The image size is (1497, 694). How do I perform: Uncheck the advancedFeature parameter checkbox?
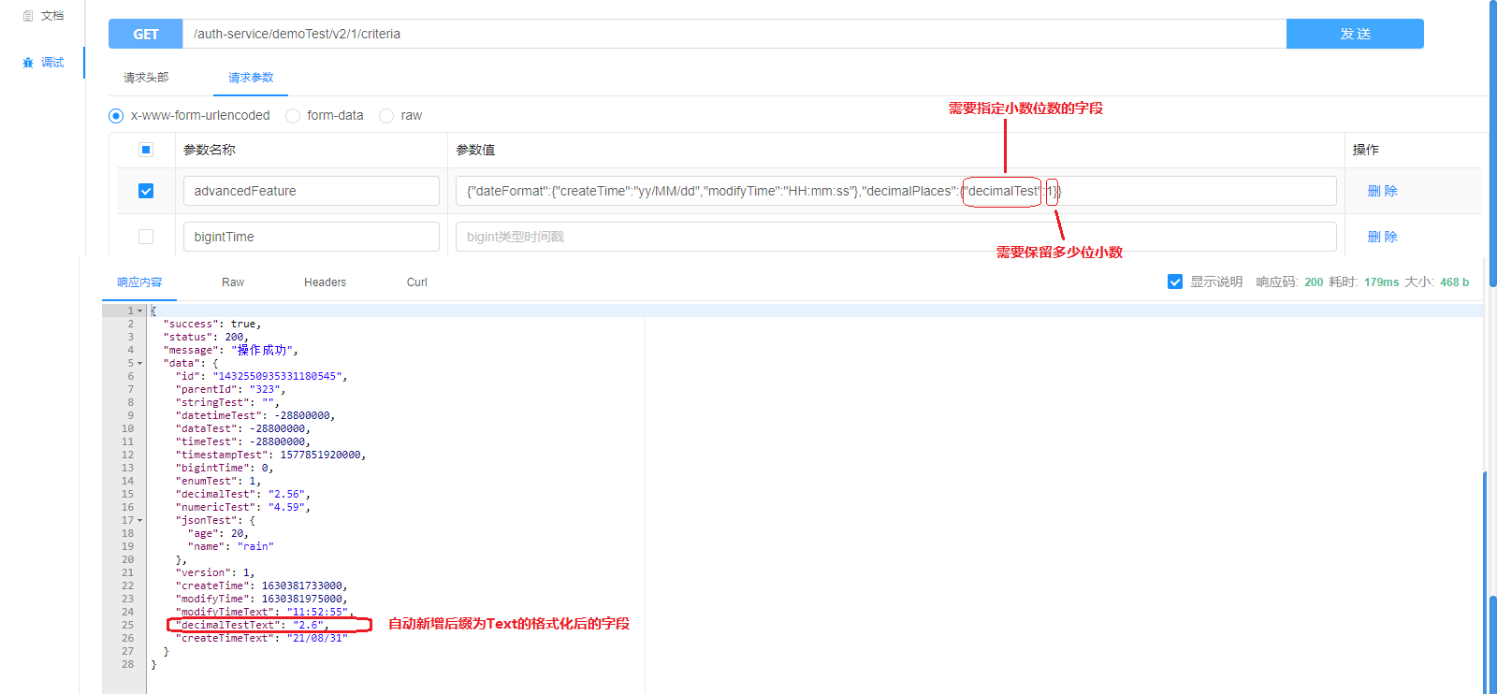[146, 191]
